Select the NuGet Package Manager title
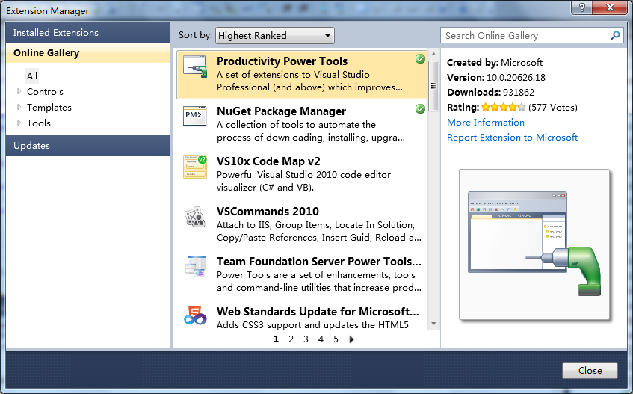The width and height of the screenshot is (633, 394). point(281,111)
